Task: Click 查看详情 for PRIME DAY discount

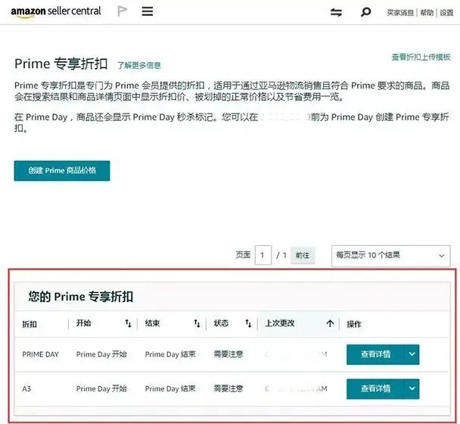Action: pyautogui.click(x=375, y=354)
